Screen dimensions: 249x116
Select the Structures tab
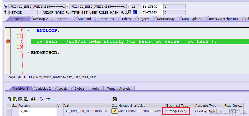[x=106, y=19]
